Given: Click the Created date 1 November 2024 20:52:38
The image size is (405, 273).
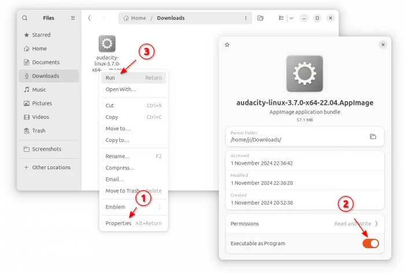Looking at the screenshot, I should 262,203.
